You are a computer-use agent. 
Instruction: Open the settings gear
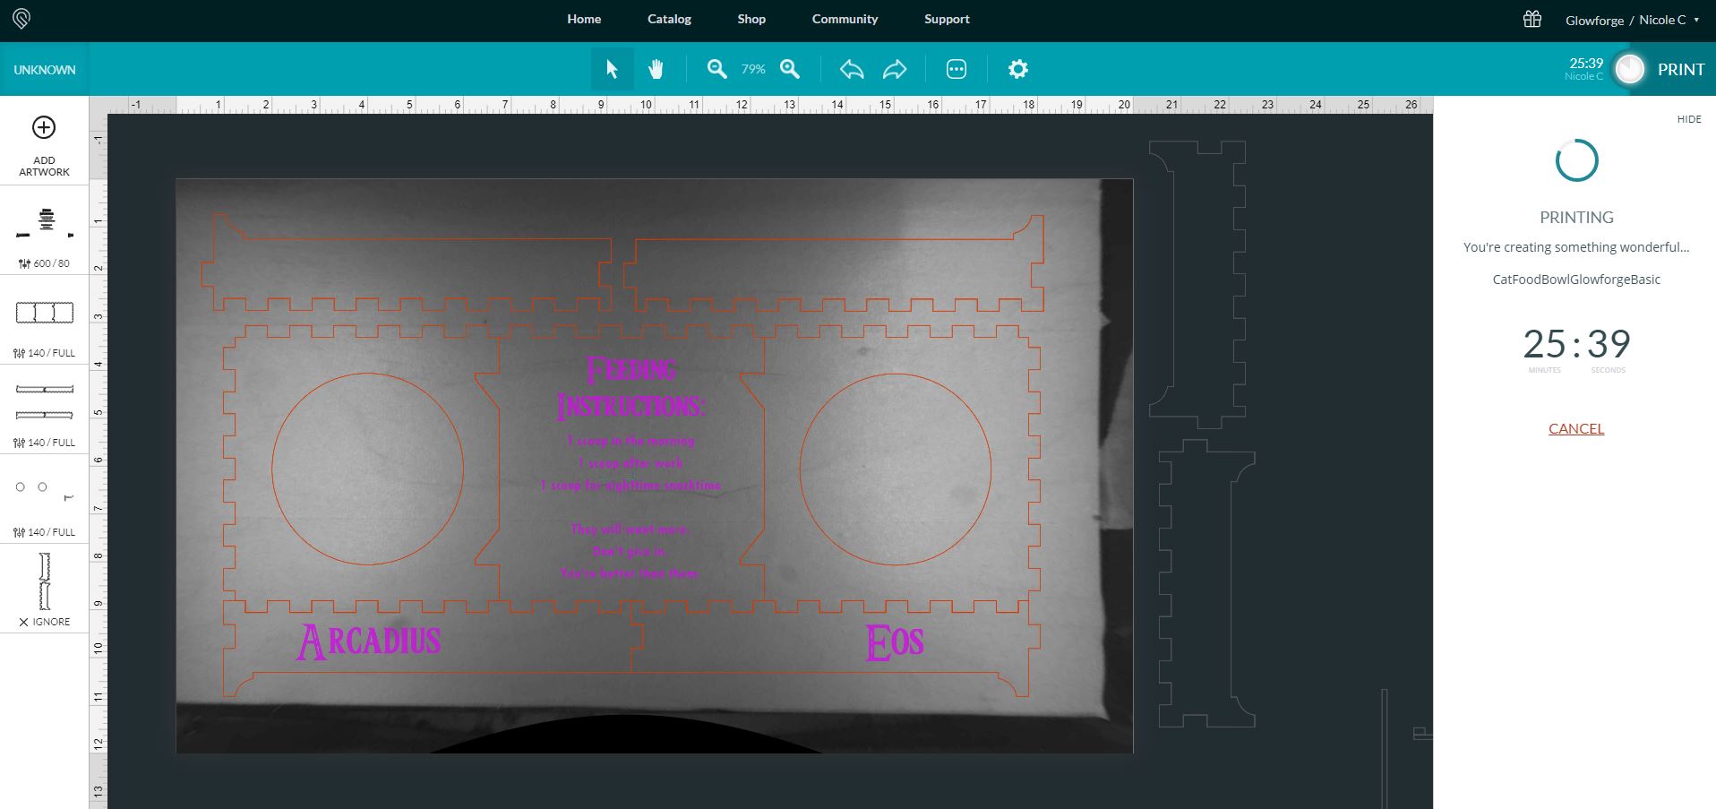coord(1018,69)
